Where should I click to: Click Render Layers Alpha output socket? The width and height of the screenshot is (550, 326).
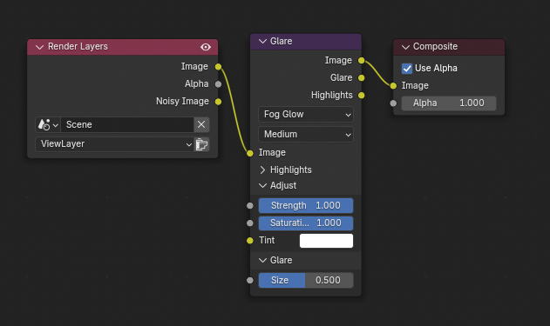click(x=218, y=84)
